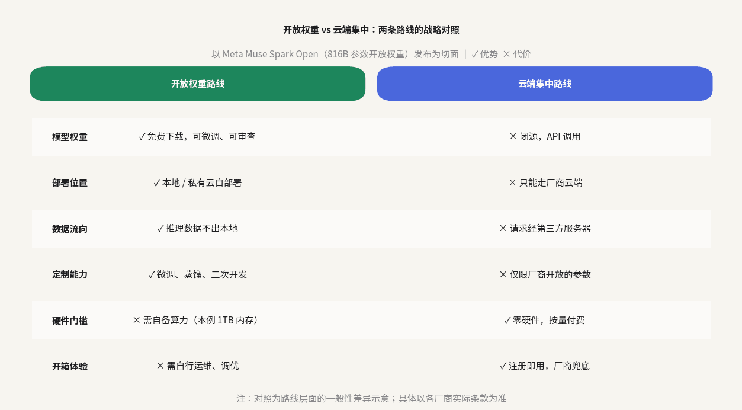Select the "部署位置" row label
Screen dimensions: 742x410
70,182
